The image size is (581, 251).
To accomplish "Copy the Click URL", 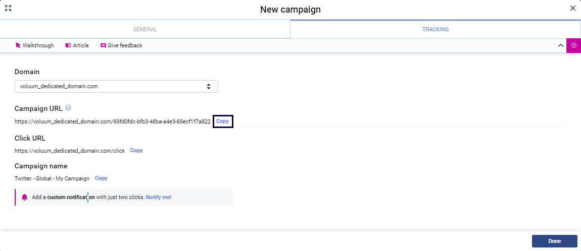I will tap(136, 151).
